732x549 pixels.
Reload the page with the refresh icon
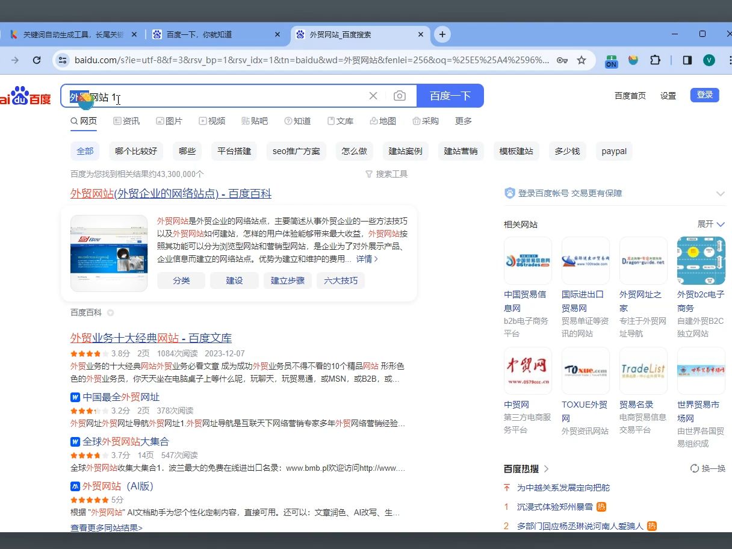pos(37,60)
